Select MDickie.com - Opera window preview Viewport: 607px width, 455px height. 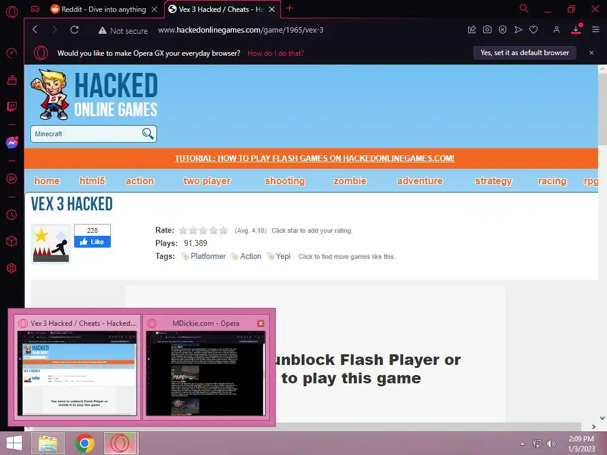(206, 366)
